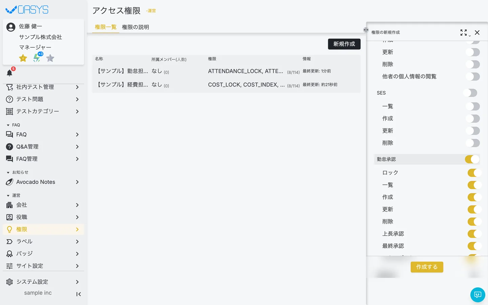Disable the 最終承認 switch

[x=474, y=246]
